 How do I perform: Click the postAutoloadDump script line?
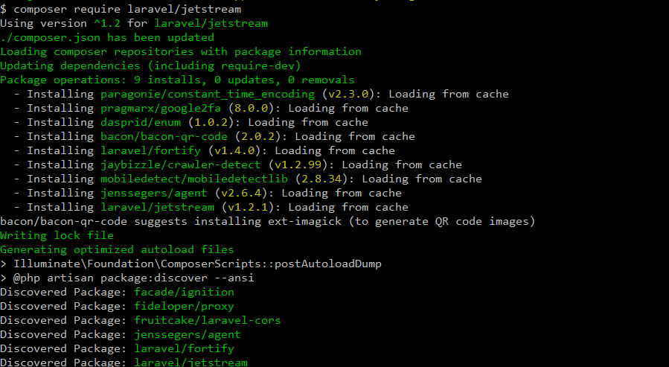tap(191, 264)
